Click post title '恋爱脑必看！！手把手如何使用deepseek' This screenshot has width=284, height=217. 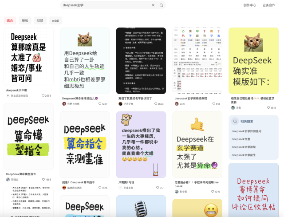pos(197,184)
